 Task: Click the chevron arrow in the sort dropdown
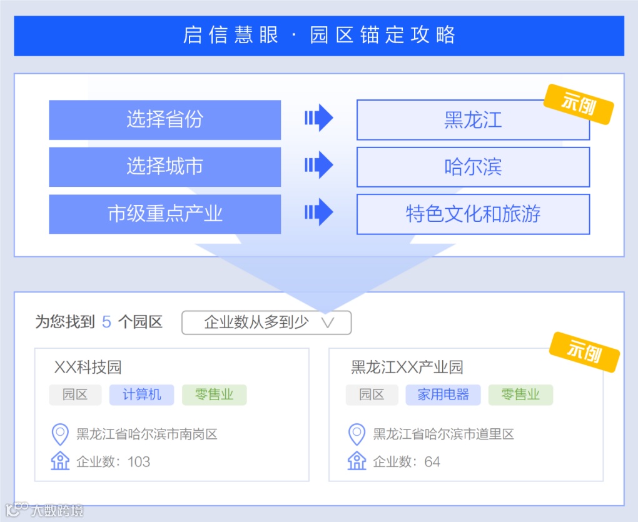328,323
